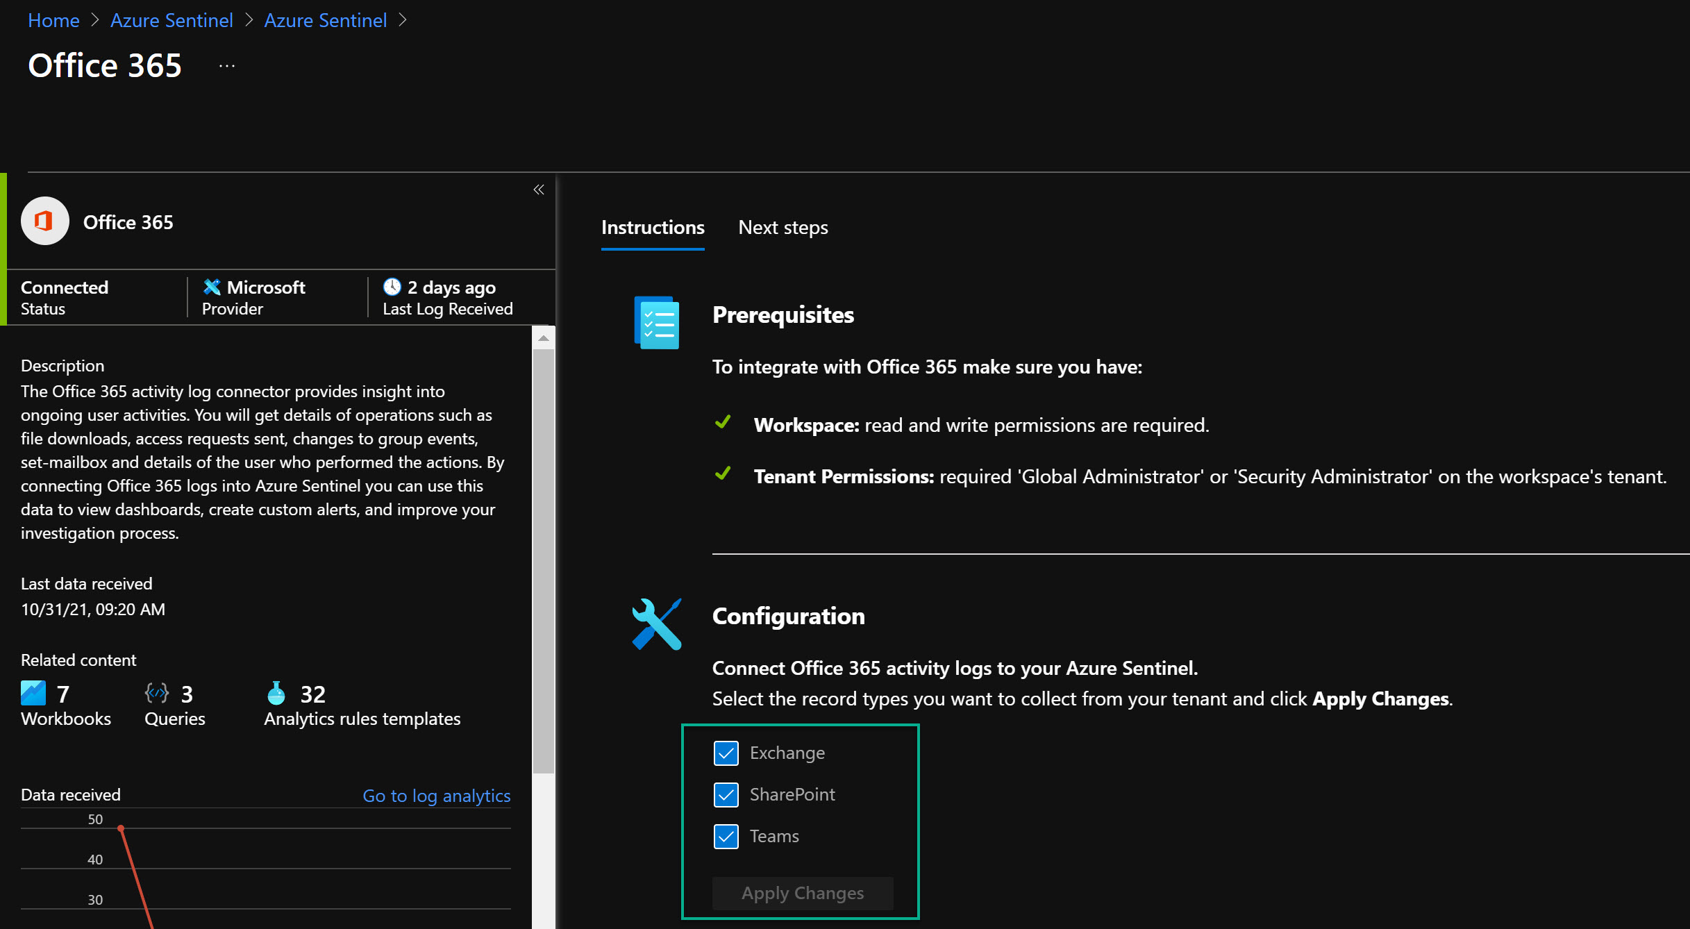The width and height of the screenshot is (1690, 929).
Task: Click the Analytics rules flask icon
Action: [276, 693]
